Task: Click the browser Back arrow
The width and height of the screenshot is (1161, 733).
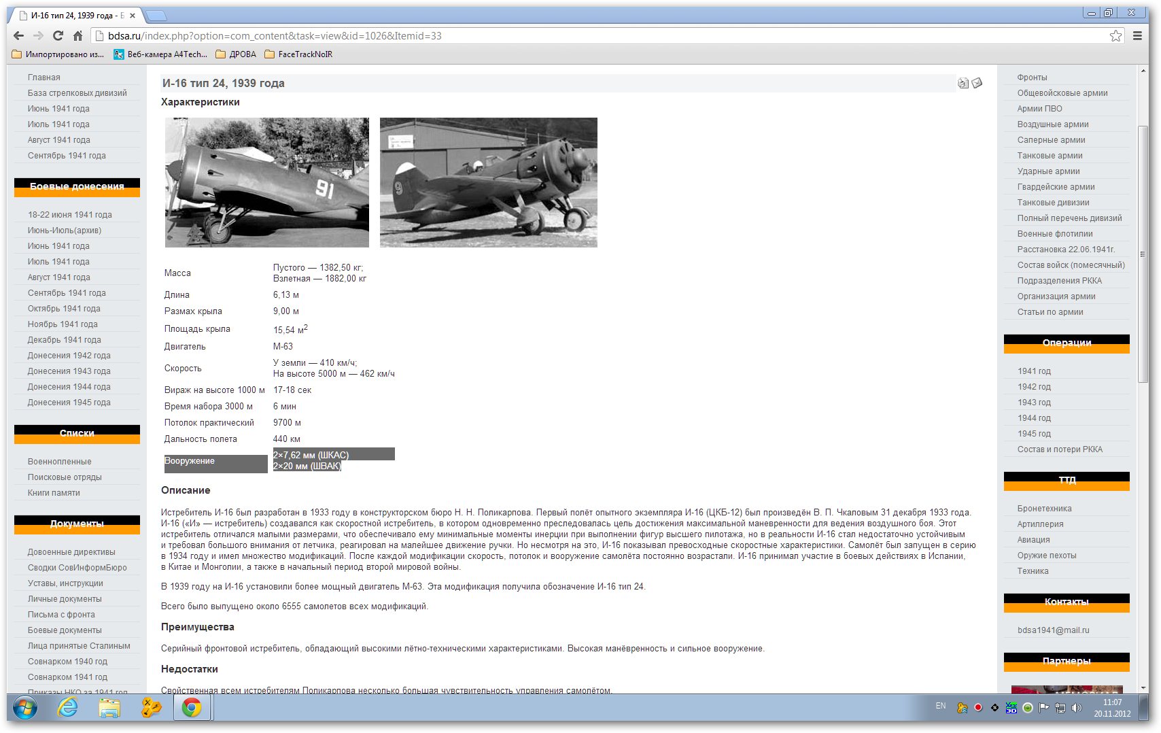Action: (x=19, y=36)
